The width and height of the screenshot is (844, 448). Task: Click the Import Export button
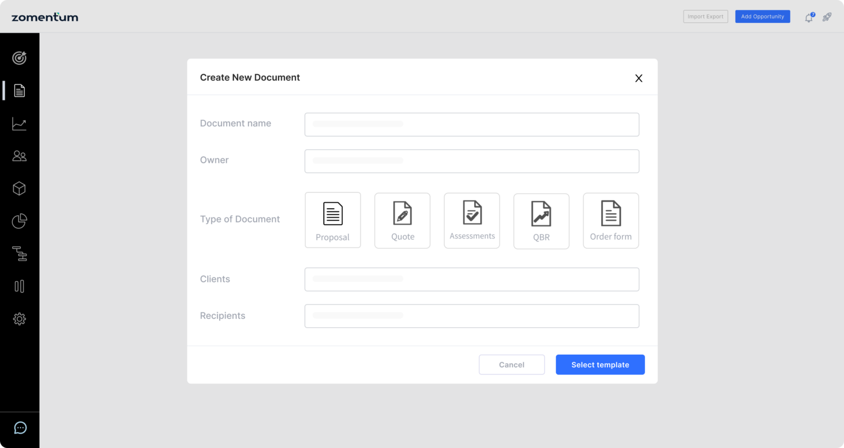706,16
